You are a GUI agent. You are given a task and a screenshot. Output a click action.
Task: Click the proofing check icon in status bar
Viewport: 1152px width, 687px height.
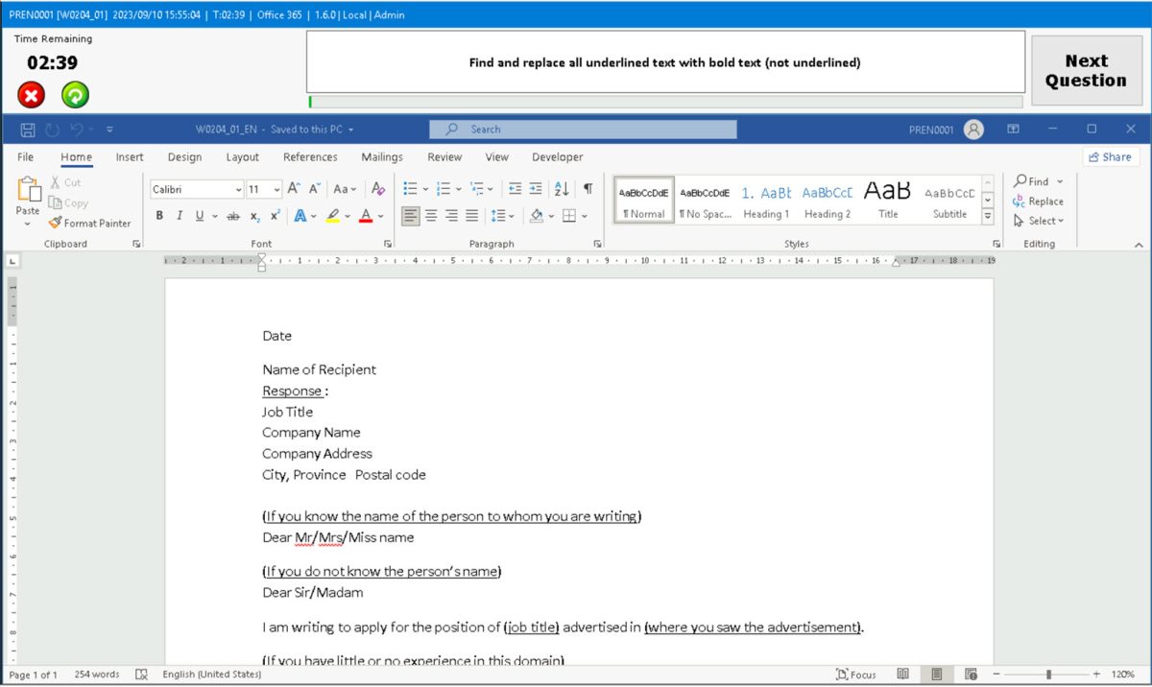[142, 675]
